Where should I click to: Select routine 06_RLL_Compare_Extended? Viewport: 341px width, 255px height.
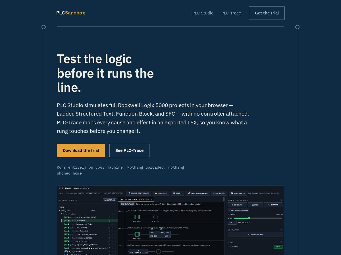pos(80,238)
